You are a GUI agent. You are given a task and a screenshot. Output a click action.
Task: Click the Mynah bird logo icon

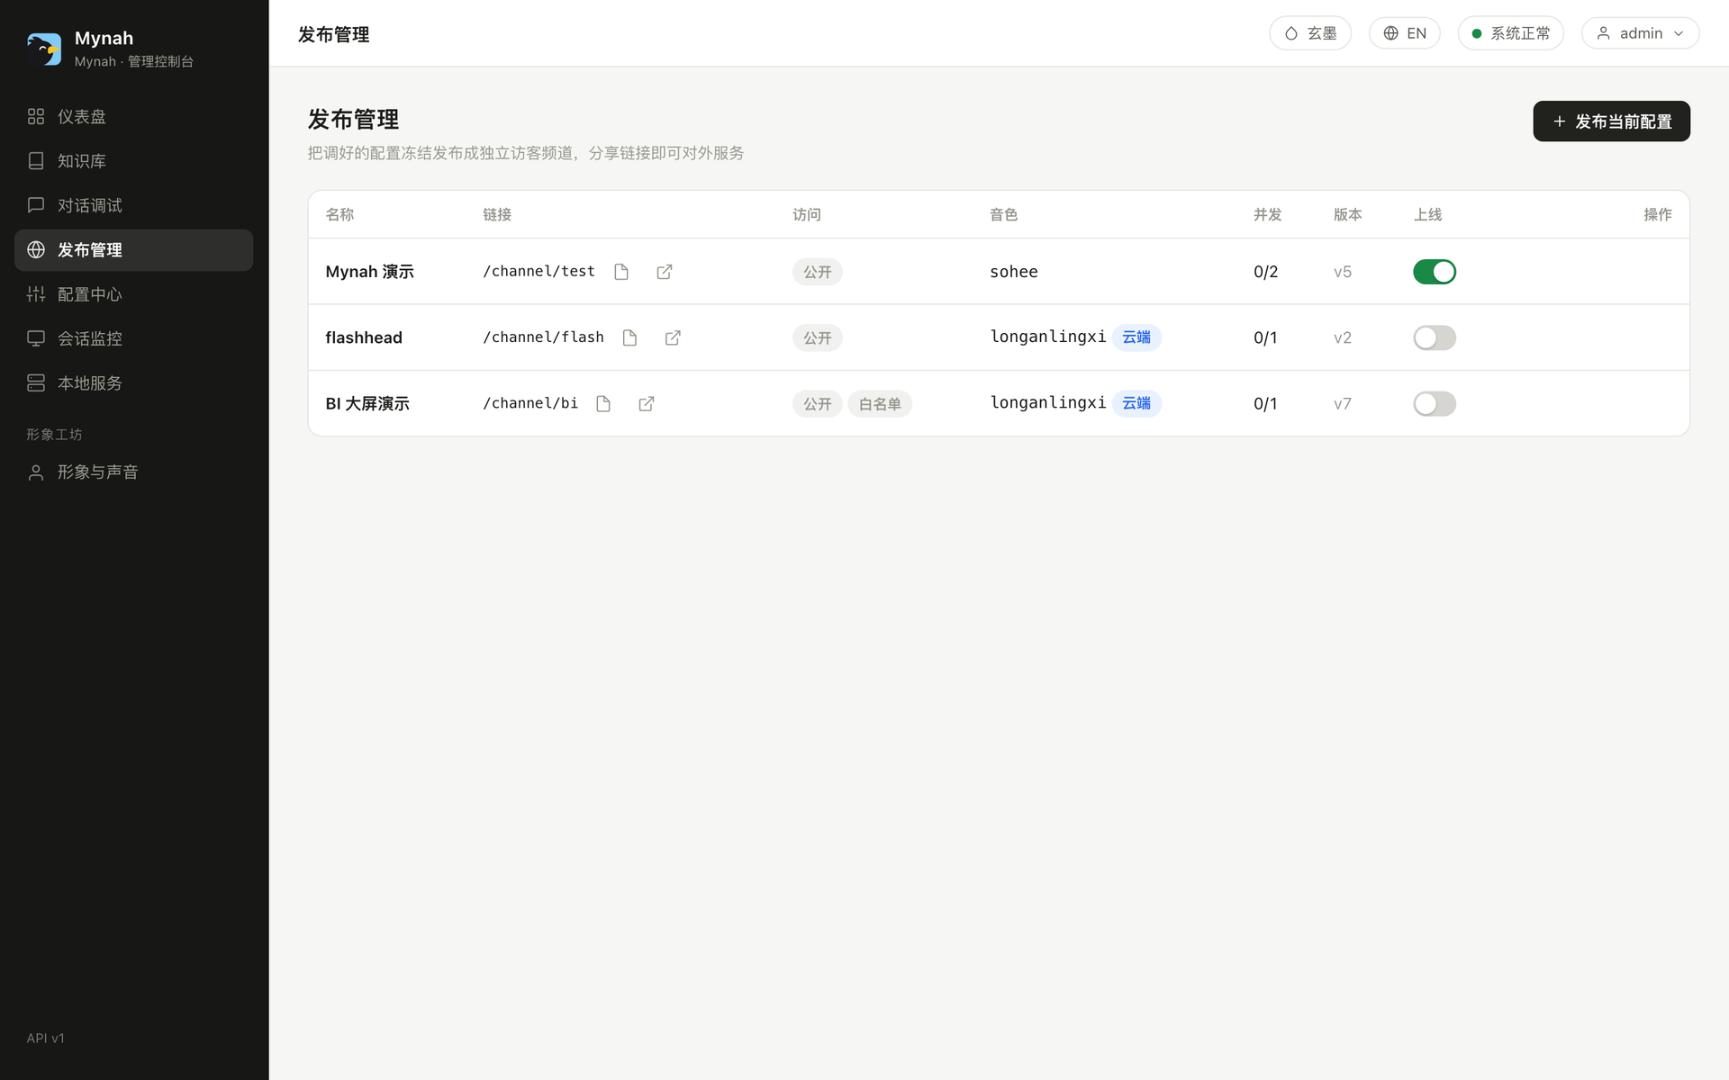[44, 49]
